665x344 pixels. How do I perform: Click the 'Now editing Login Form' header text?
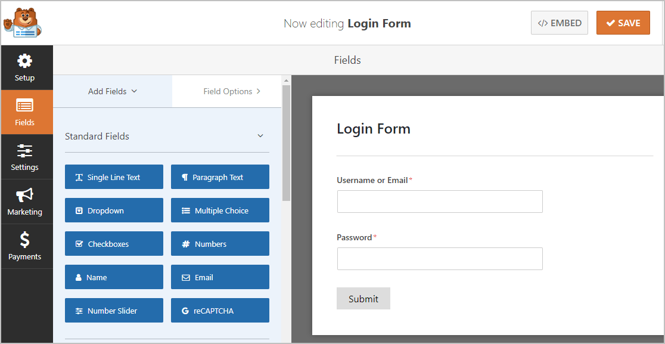tap(347, 23)
